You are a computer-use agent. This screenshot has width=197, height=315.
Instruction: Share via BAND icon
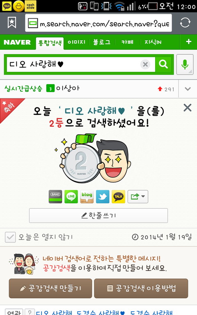[55, 197]
